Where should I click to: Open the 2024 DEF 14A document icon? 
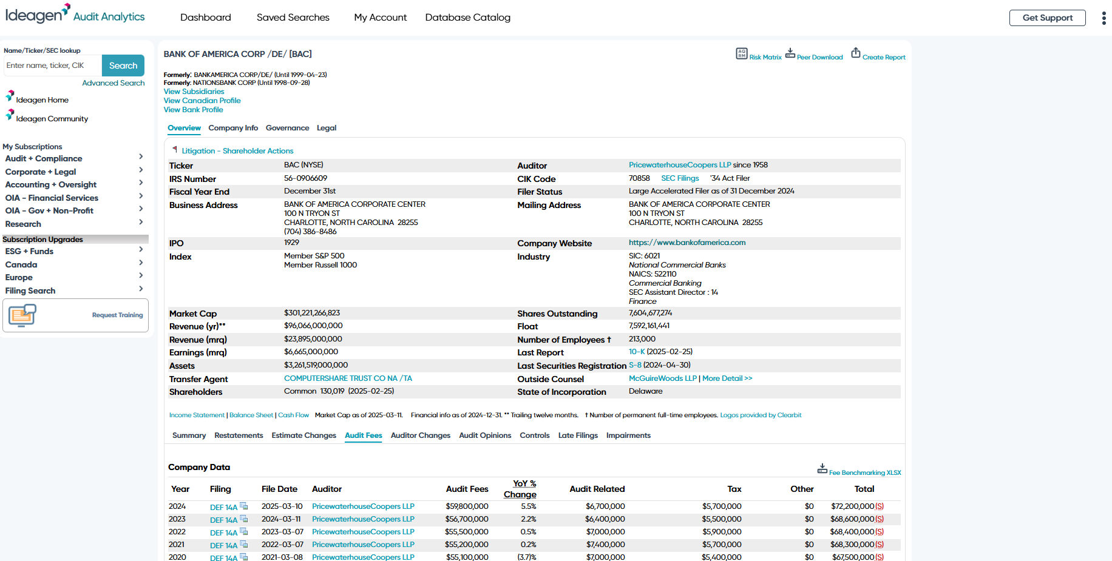point(244,506)
